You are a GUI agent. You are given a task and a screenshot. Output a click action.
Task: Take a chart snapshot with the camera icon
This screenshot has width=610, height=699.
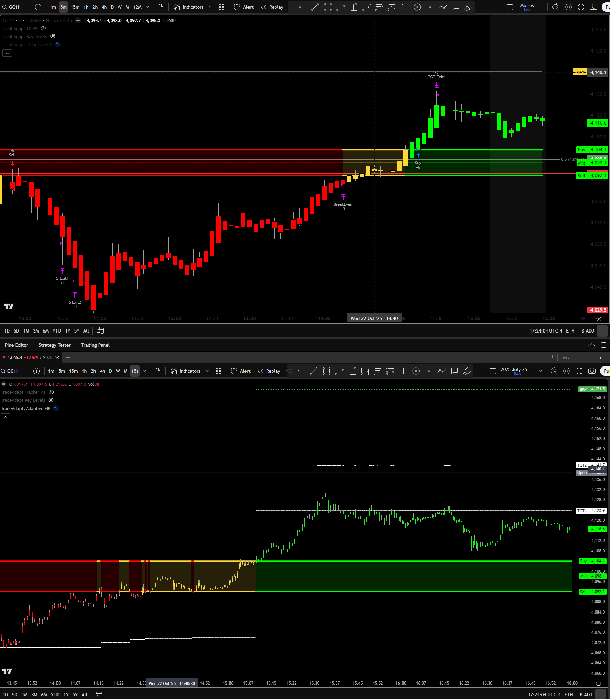pyautogui.click(x=594, y=7)
